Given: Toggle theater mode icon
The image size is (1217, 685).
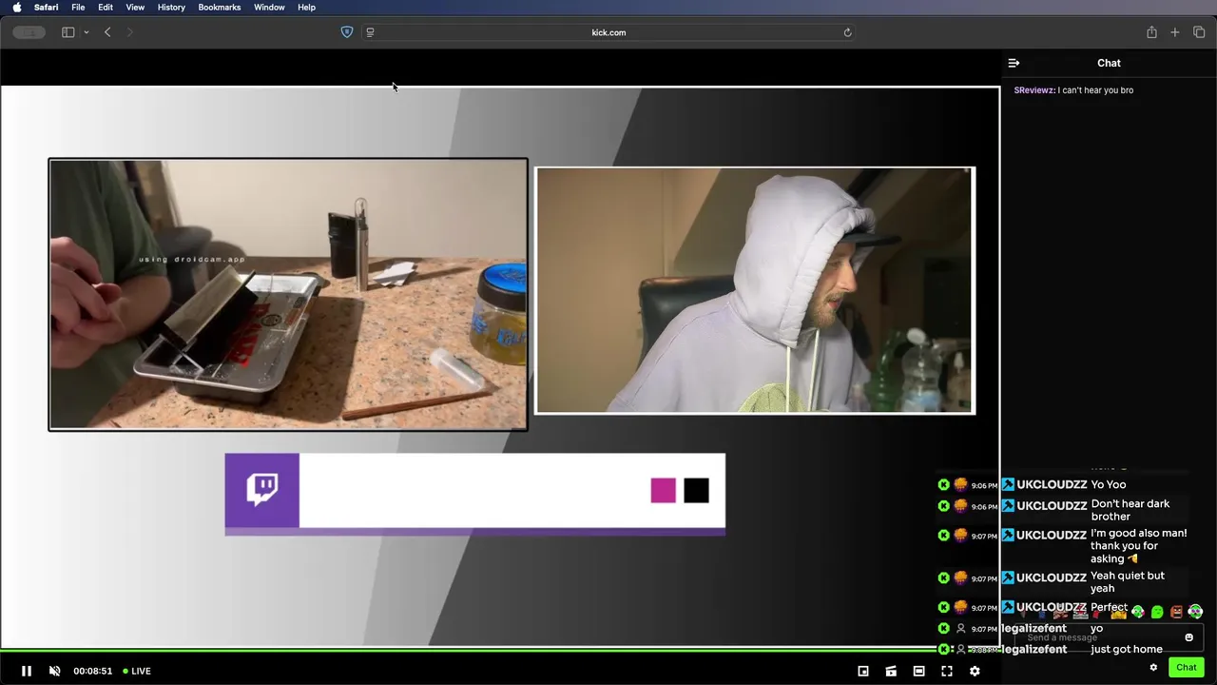Looking at the screenshot, I should [918, 671].
